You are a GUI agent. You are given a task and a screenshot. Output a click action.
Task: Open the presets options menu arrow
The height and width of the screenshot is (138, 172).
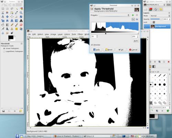pos(137,15)
